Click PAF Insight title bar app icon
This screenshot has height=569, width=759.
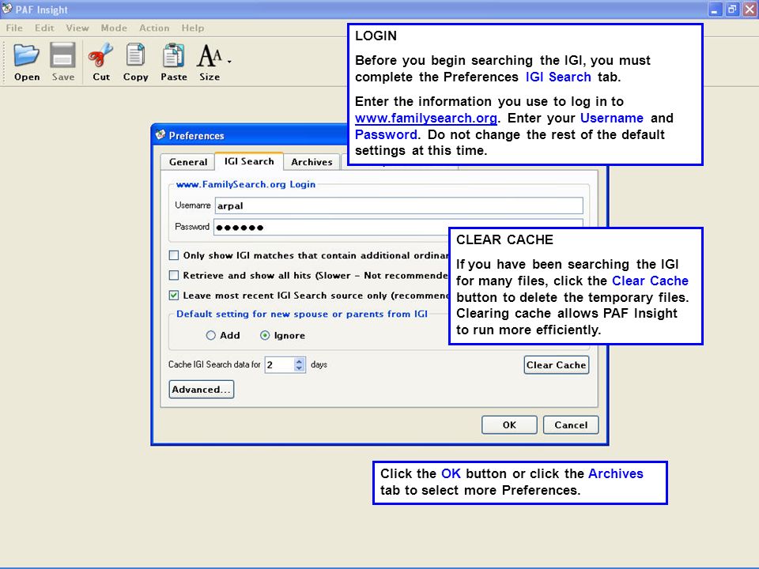click(7, 9)
